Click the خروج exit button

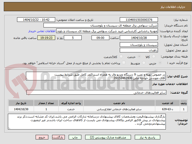[42, 137]
